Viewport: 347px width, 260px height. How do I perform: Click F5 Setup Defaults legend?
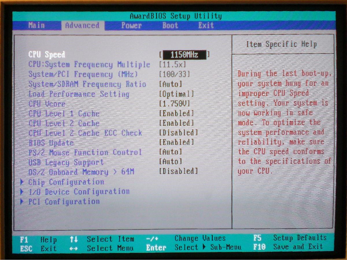pyautogui.click(x=290, y=238)
